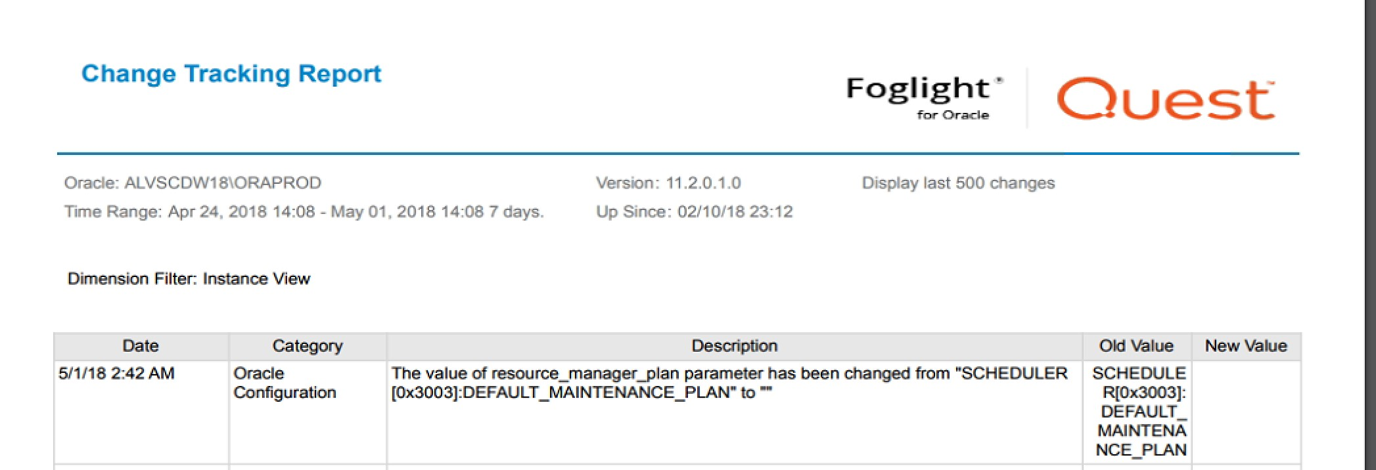Select the Date column header

141,346
